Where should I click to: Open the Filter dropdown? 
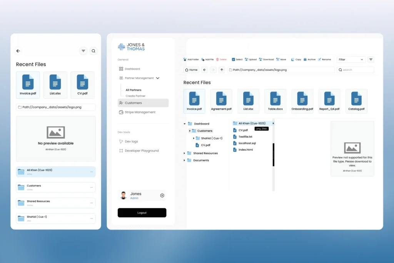point(351,60)
